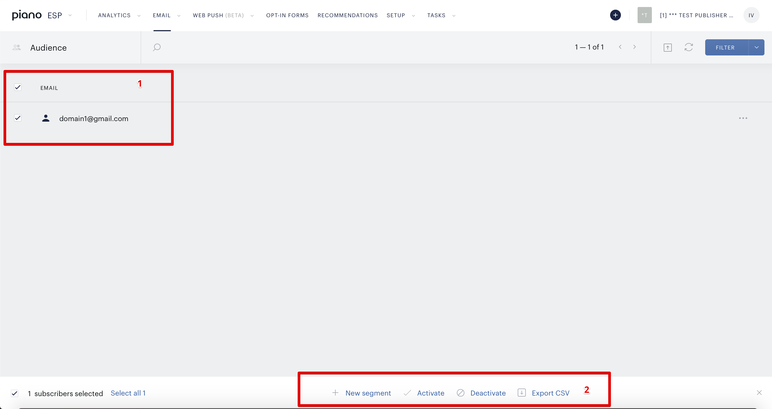Image resolution: width=772 pixels, height=409 pixels.
Task: Click the Select all 1 link
Action: [x=128, y=393]
